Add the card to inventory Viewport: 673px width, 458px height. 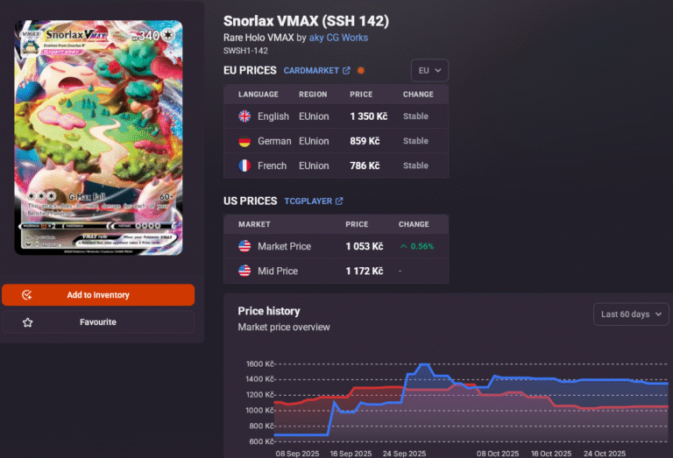click(98, 295)
